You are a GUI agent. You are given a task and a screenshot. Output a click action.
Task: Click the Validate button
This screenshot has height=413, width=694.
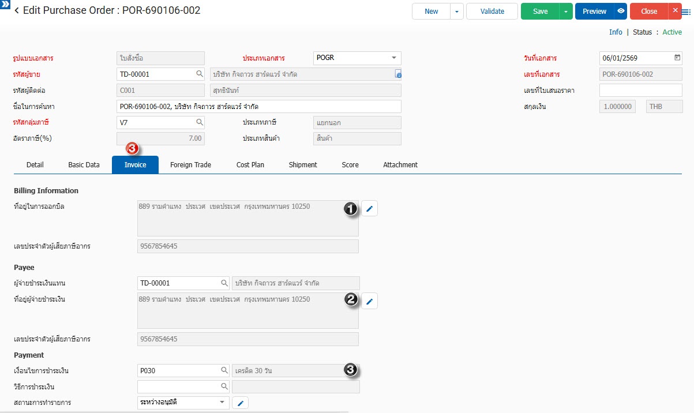(x=492, y=12)
